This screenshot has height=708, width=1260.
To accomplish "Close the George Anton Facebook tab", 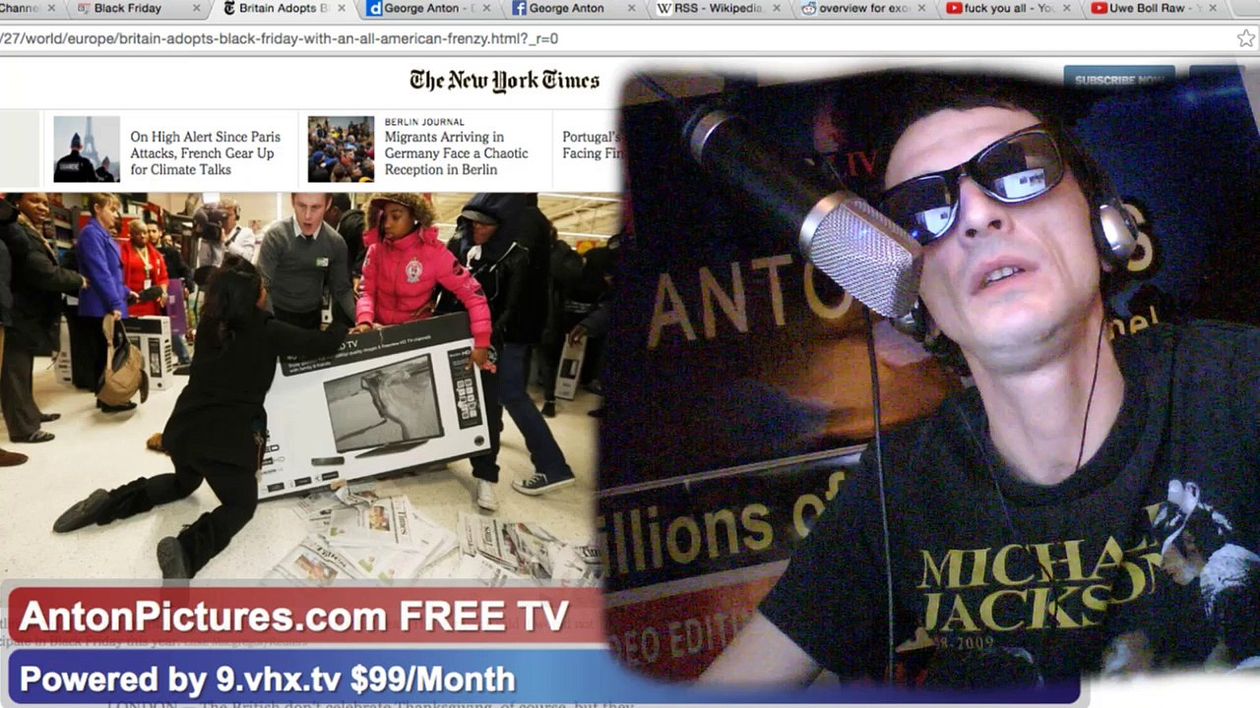I will [632, 9].
